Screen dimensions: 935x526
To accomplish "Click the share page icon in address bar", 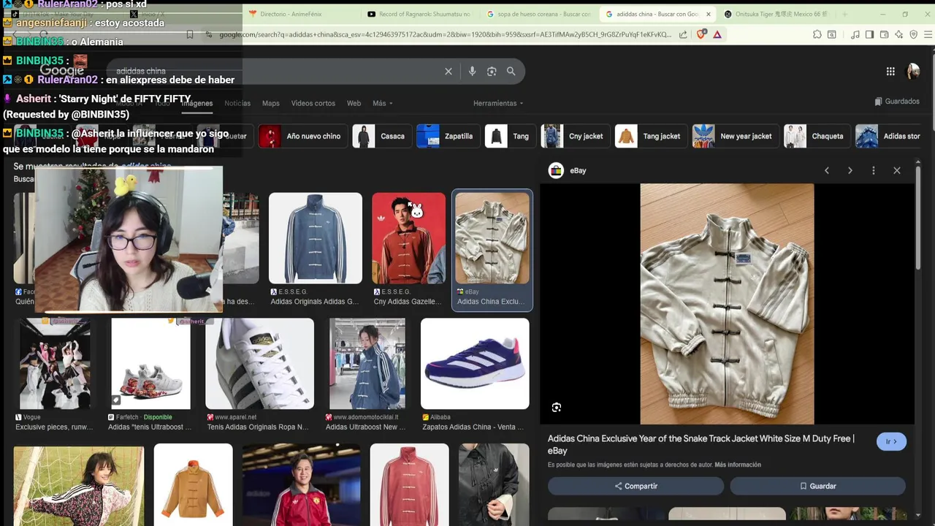I will tap(683, 34).
